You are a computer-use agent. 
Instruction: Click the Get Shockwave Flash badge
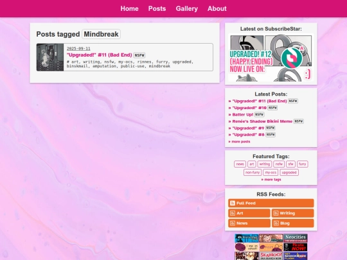point(296,256)
